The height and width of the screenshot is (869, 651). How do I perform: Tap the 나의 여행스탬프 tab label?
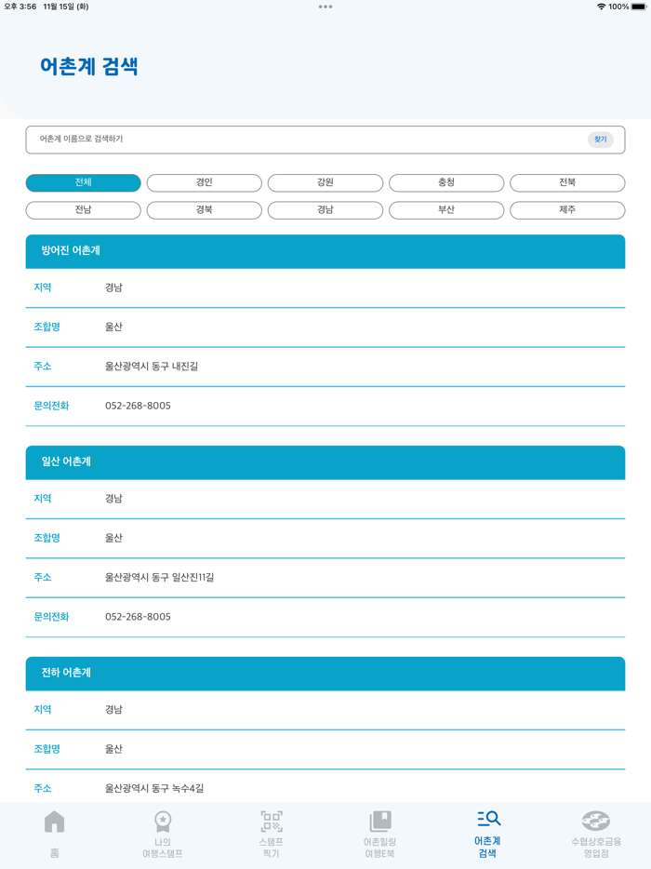pyautogui.click(x=163, y=848)
